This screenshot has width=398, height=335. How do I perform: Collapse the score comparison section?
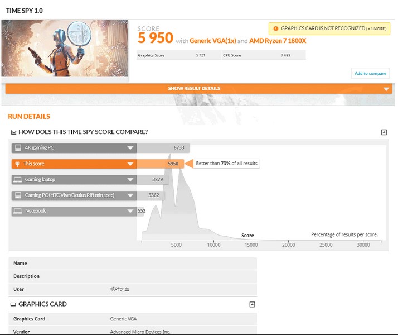tap(384, 132)
